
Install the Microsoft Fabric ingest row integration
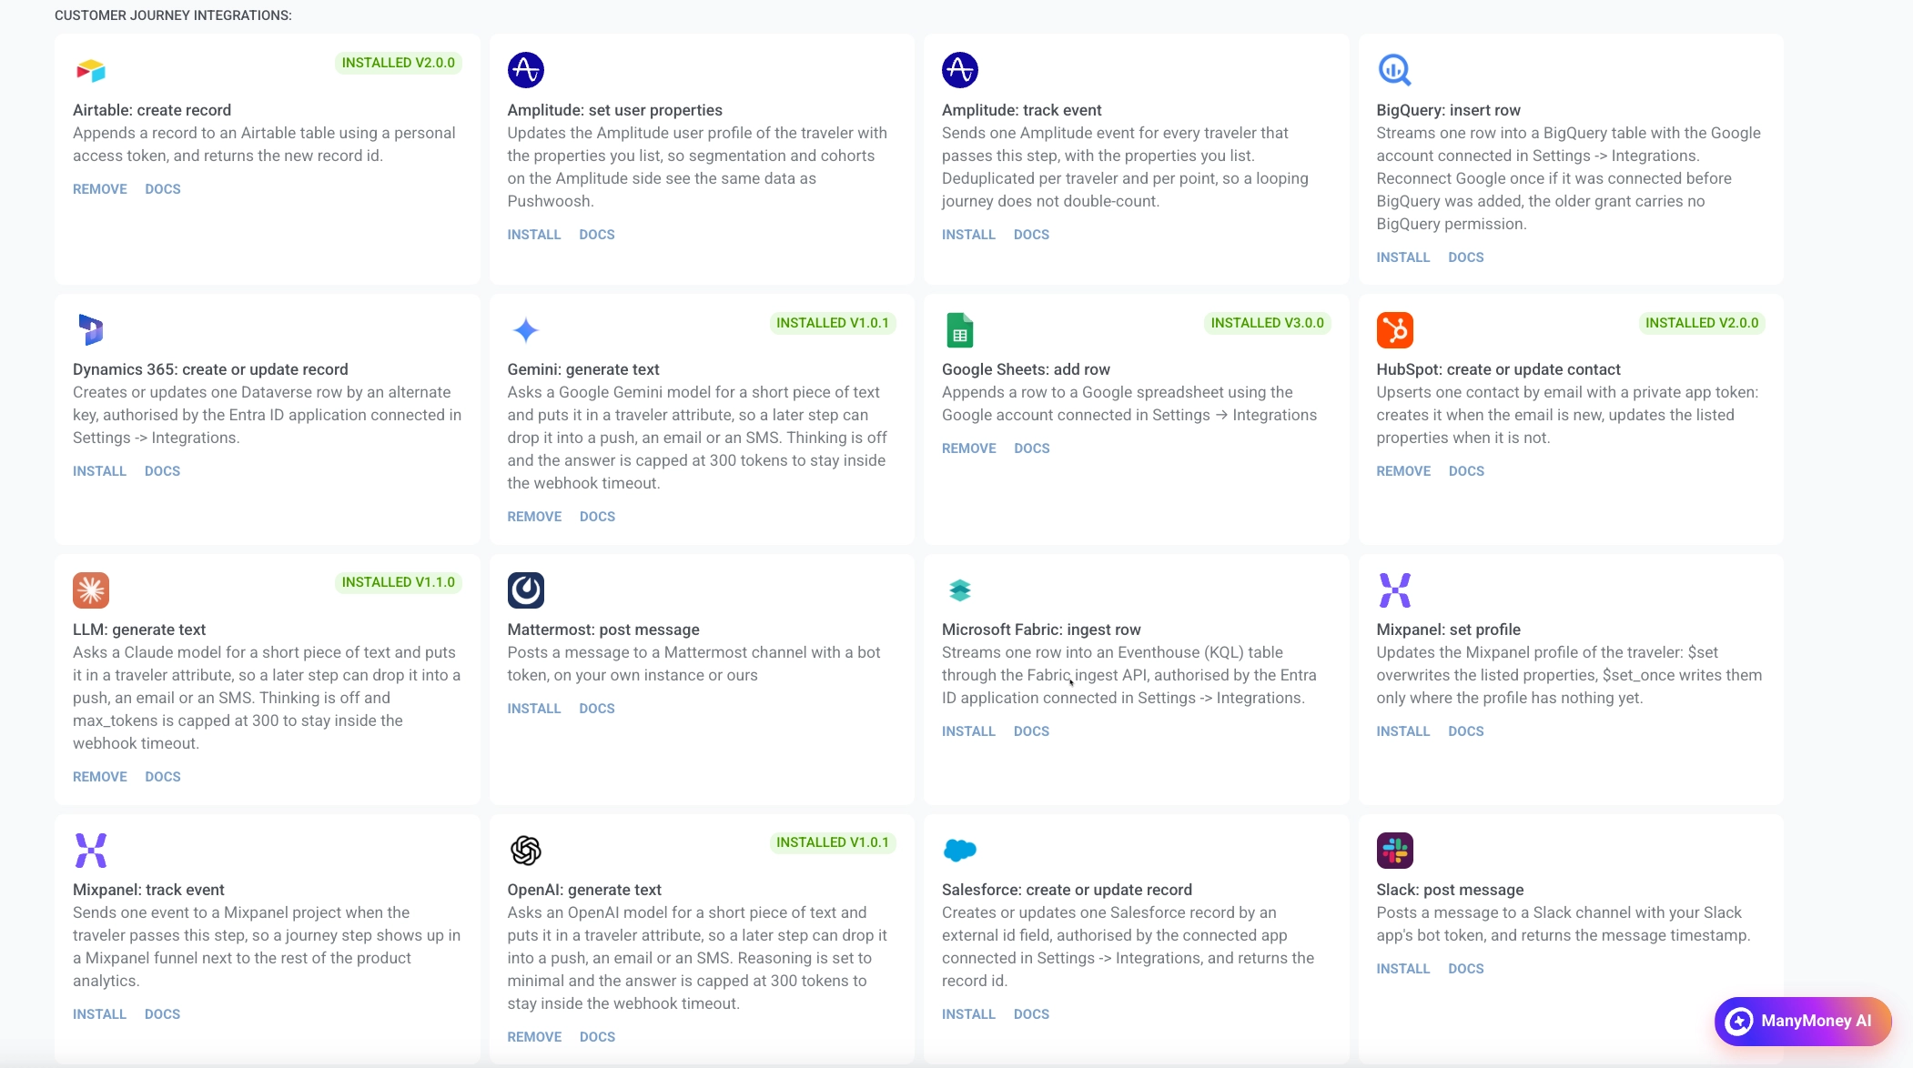pos(968,731)
